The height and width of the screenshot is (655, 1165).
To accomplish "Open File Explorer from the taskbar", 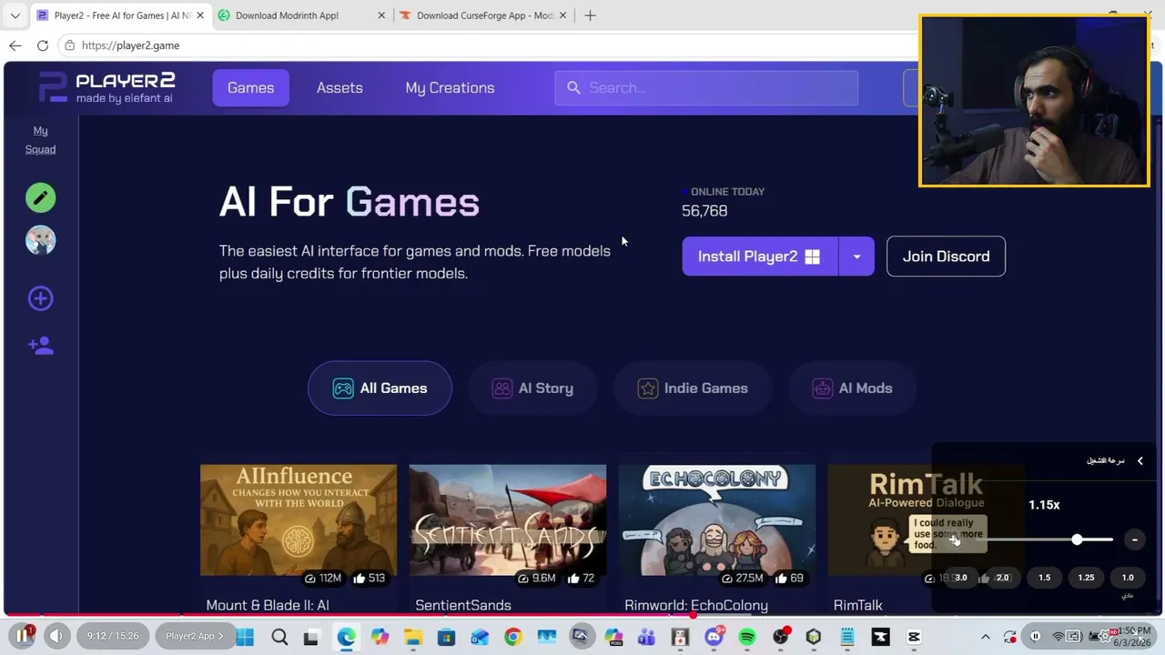I will [x=413, y=637].
